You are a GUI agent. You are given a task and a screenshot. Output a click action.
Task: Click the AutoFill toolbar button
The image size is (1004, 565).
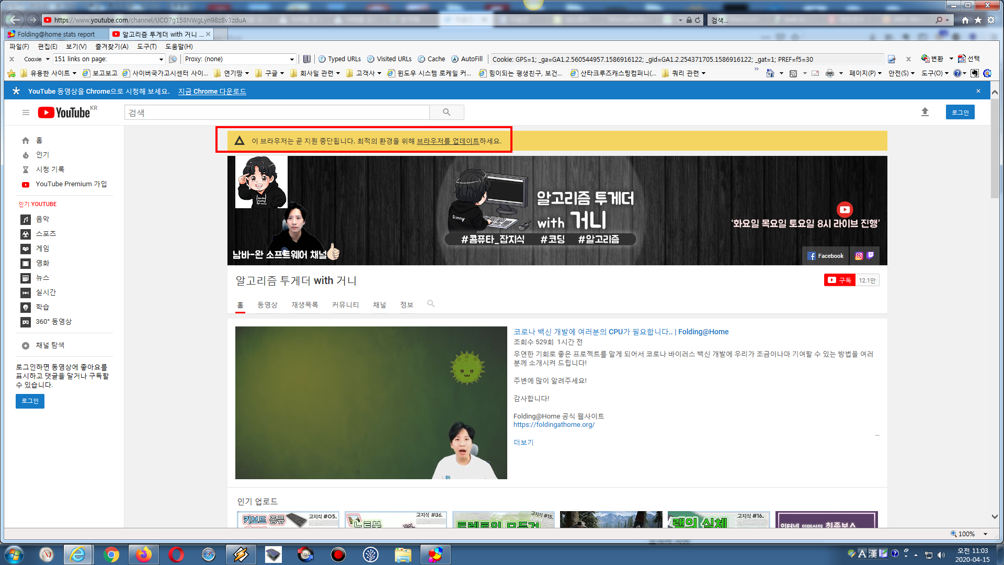pos(467,59)
